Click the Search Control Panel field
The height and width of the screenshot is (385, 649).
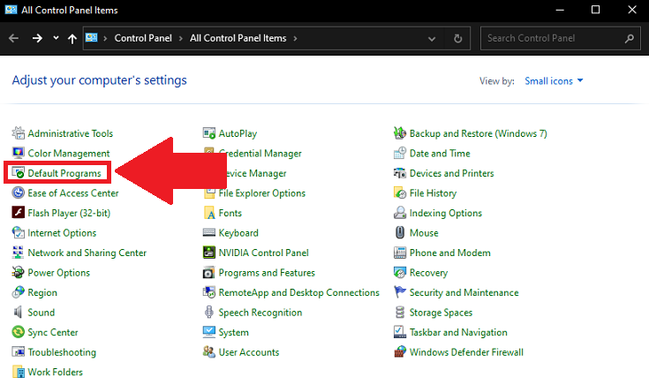(552, 39)
